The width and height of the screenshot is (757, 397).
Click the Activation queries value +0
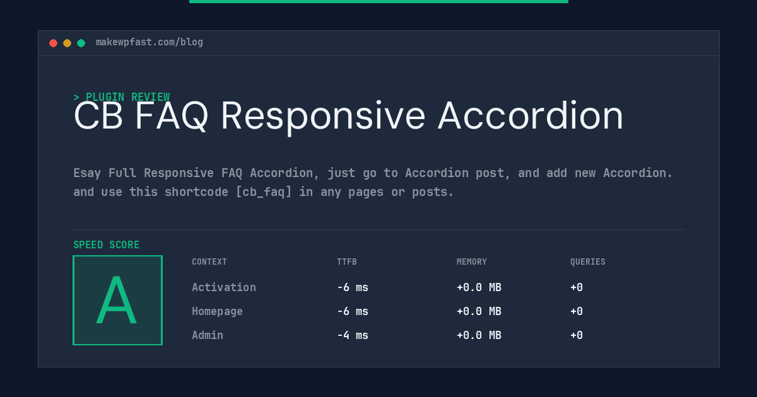(577, 287)
